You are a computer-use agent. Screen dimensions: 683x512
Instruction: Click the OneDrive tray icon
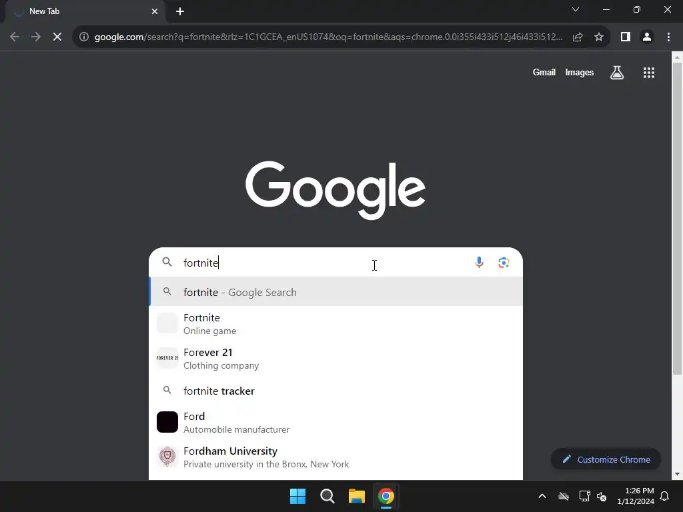tap(564, 496)
